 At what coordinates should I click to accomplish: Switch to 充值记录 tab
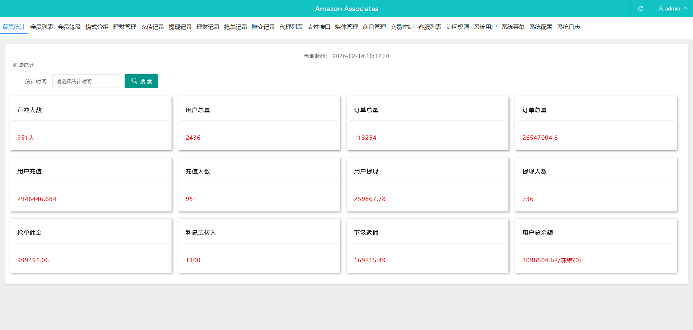tap(152, 27)
